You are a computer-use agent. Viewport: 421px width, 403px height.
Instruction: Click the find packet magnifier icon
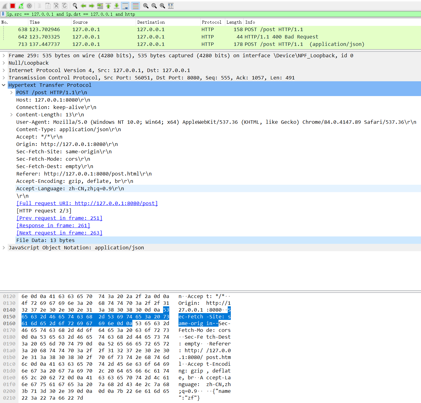(75, 6)
